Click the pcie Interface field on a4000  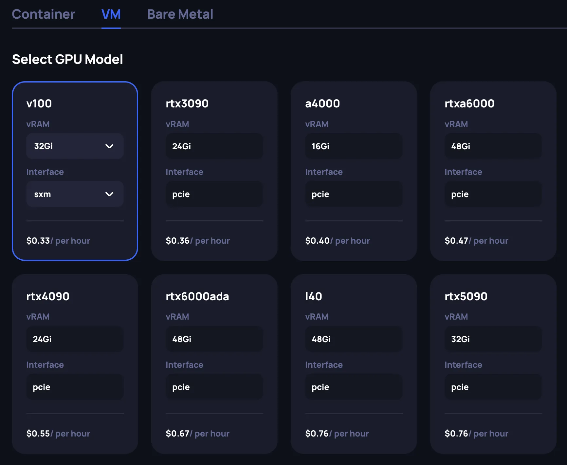click(x=354, y=194)
